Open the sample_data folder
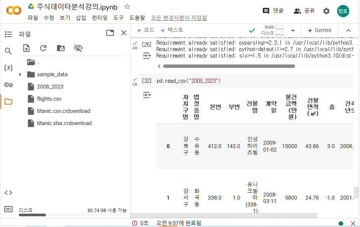 [x=52, y=74]
